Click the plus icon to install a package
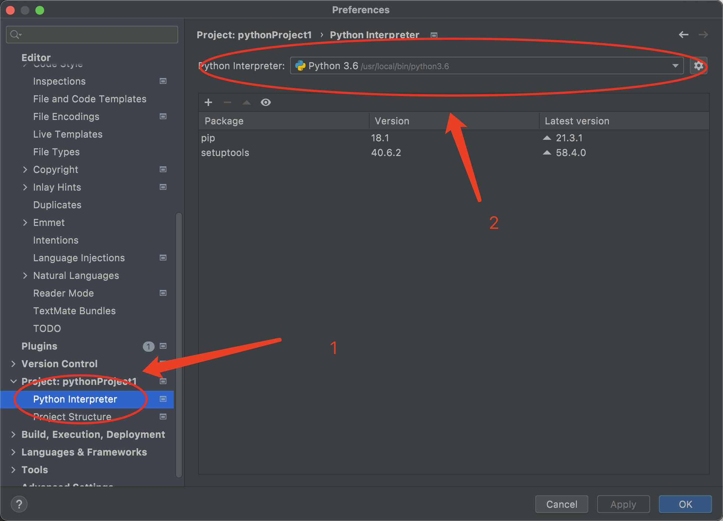 click(208, 102)
